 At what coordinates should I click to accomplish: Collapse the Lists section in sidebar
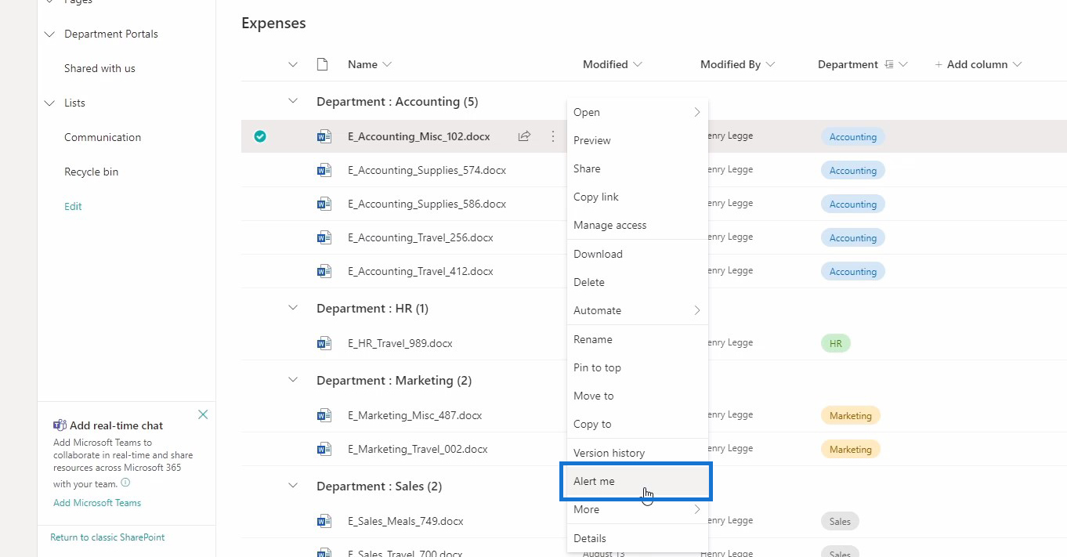pyautogui.click(x=50, y=103)
